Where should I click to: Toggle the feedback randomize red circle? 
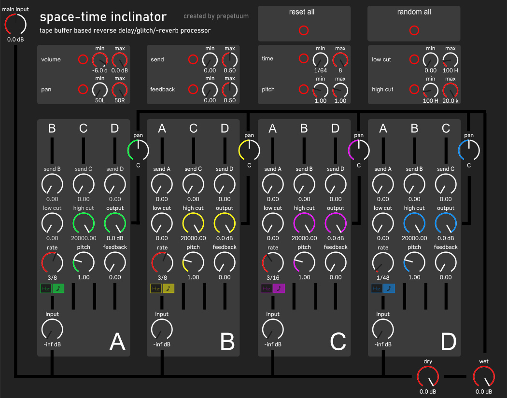click(x=193, y=89)
